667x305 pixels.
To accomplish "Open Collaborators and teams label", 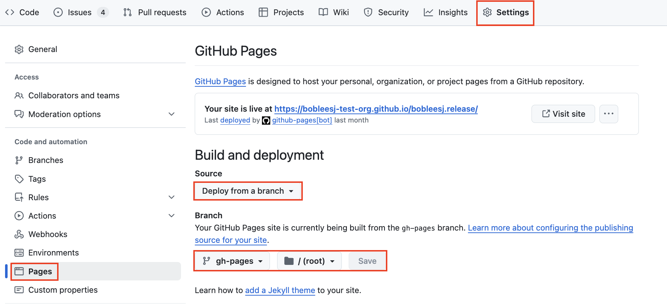I will [x=74, y=95].
